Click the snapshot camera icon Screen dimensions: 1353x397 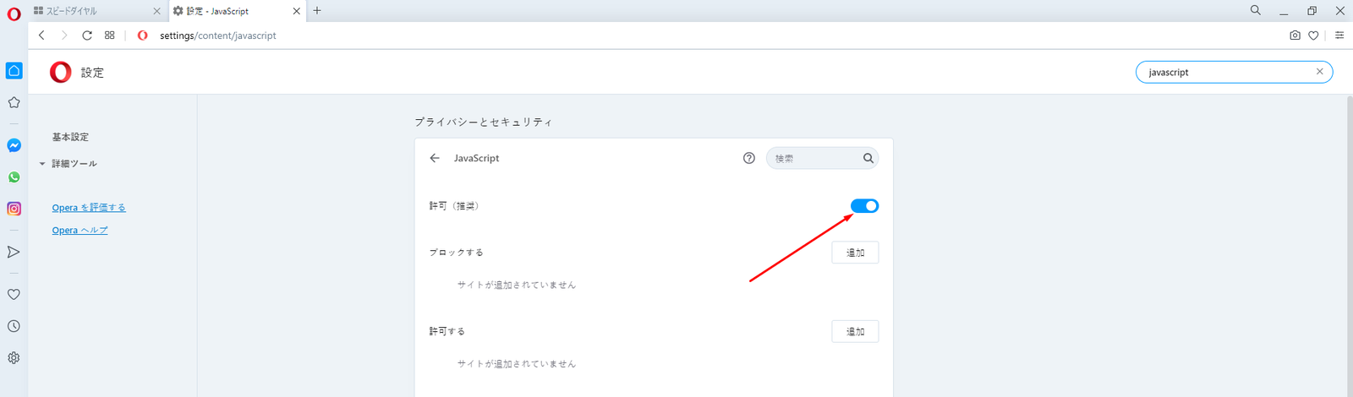click(1295, 35)
